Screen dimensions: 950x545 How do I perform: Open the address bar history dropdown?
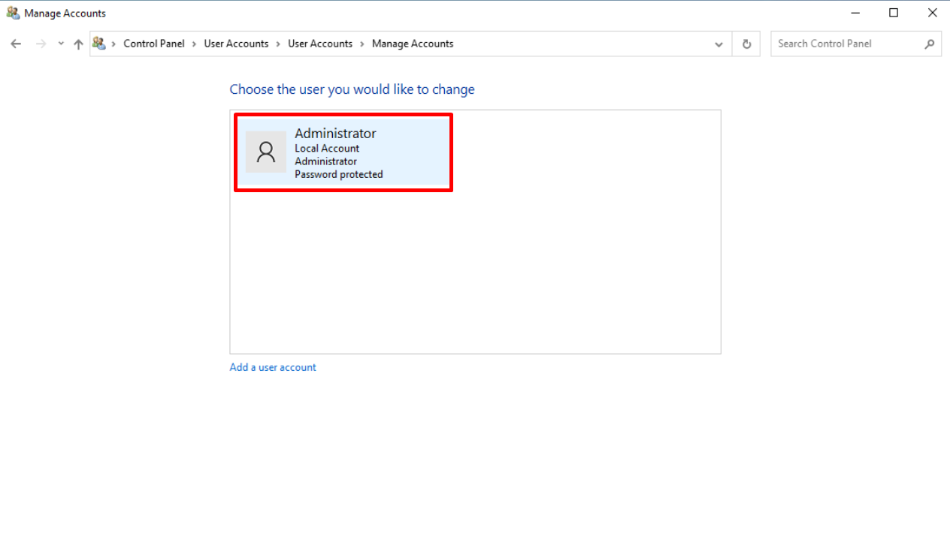pos(719,44)
